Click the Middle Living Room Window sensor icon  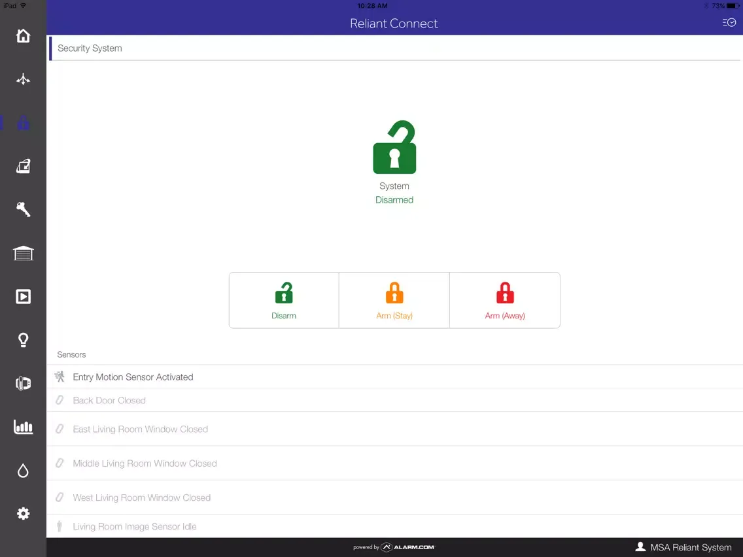click(x=60, y=464)
